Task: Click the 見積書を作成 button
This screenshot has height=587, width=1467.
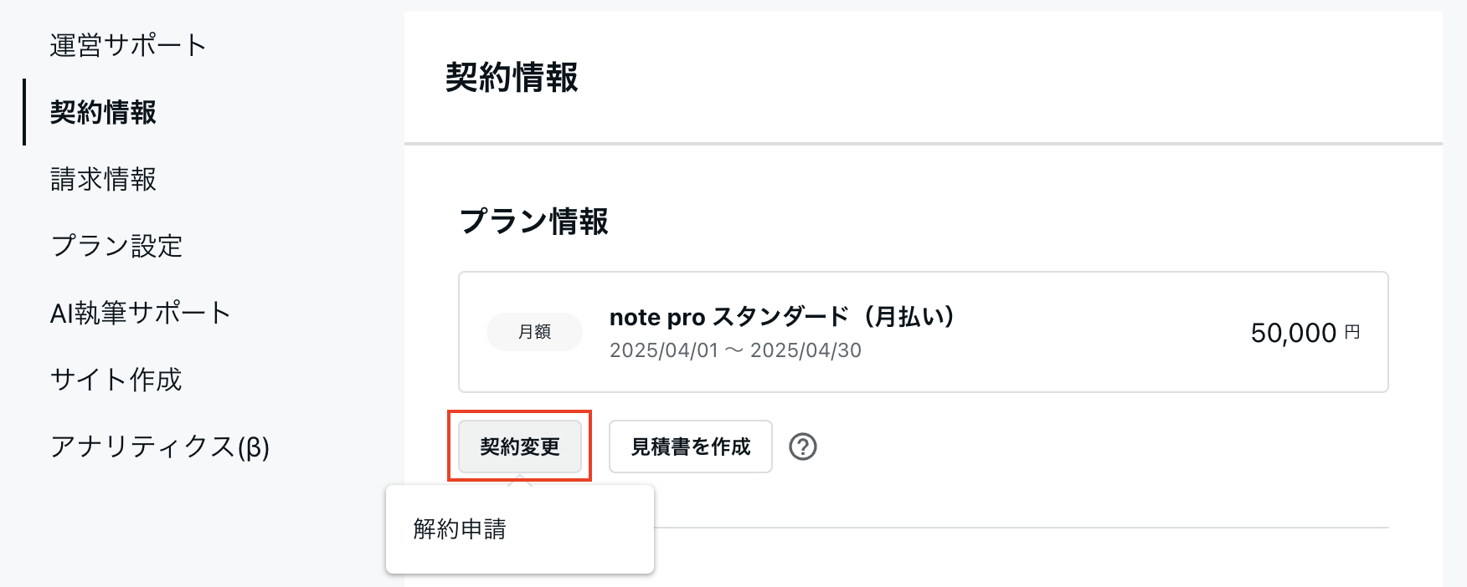Action: (x=690, y=447)
